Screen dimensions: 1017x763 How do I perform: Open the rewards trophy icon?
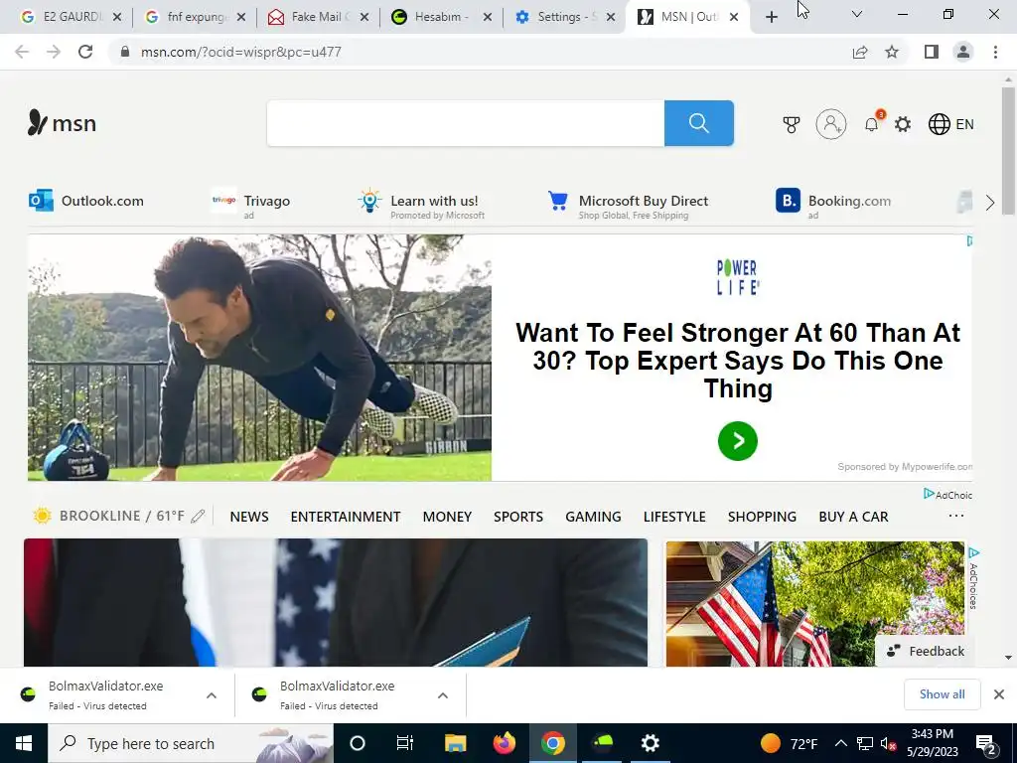click(791, 124)
